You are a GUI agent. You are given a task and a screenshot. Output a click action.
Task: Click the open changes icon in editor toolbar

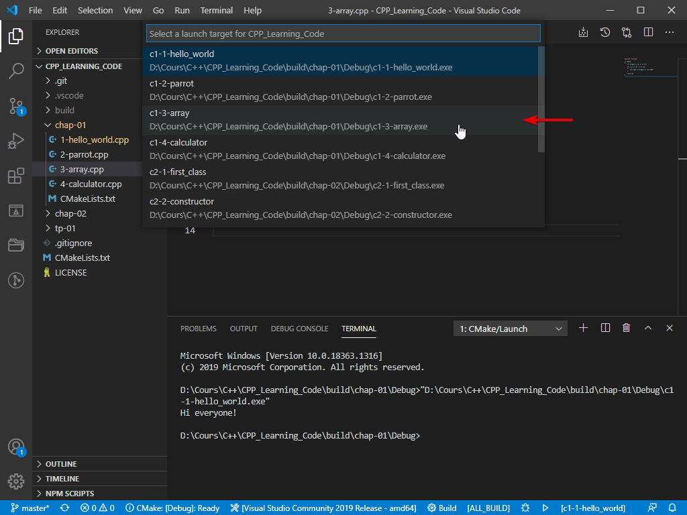[583, 32]
